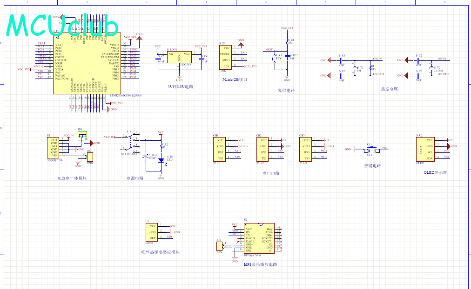The height and width of the screenshot is (289, 471).
Task: Select the S_JD1 J-Link connector block
Action: pos(225,57)
